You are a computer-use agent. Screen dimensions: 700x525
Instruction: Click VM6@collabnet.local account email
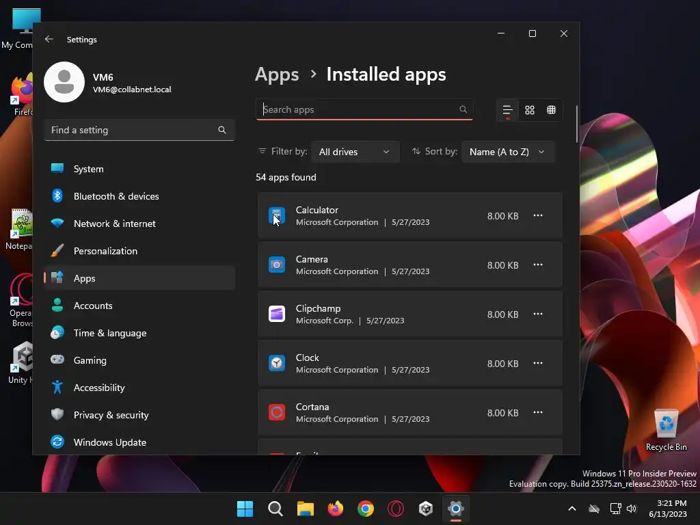tap(132, 90)
